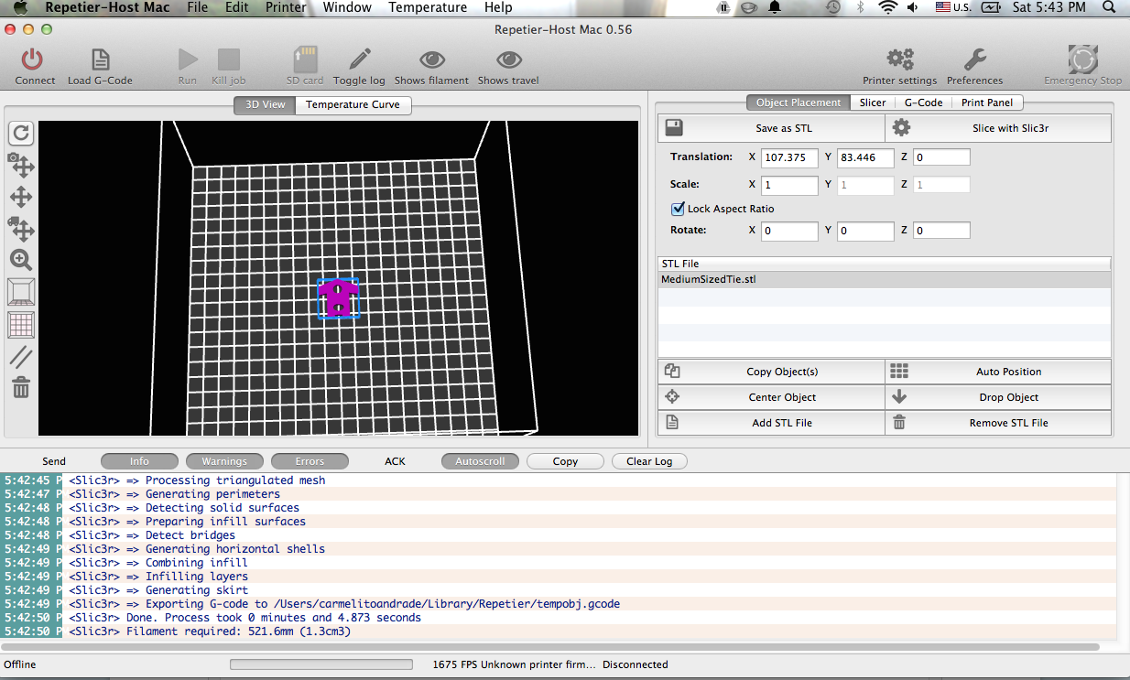Screen dimensions: 1130x680
Task: Toggle Shows travel eye icon
Action: click(x=508, y=60)
